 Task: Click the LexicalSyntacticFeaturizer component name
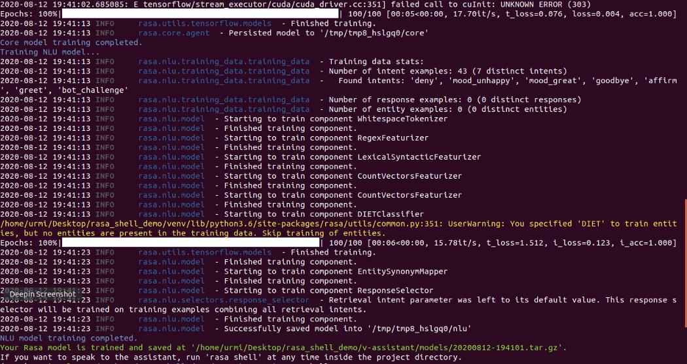click(419, 157)
